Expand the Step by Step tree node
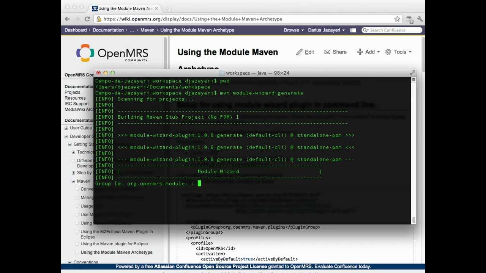The height and width of the screenshot is (273, 486). [73, 173]
